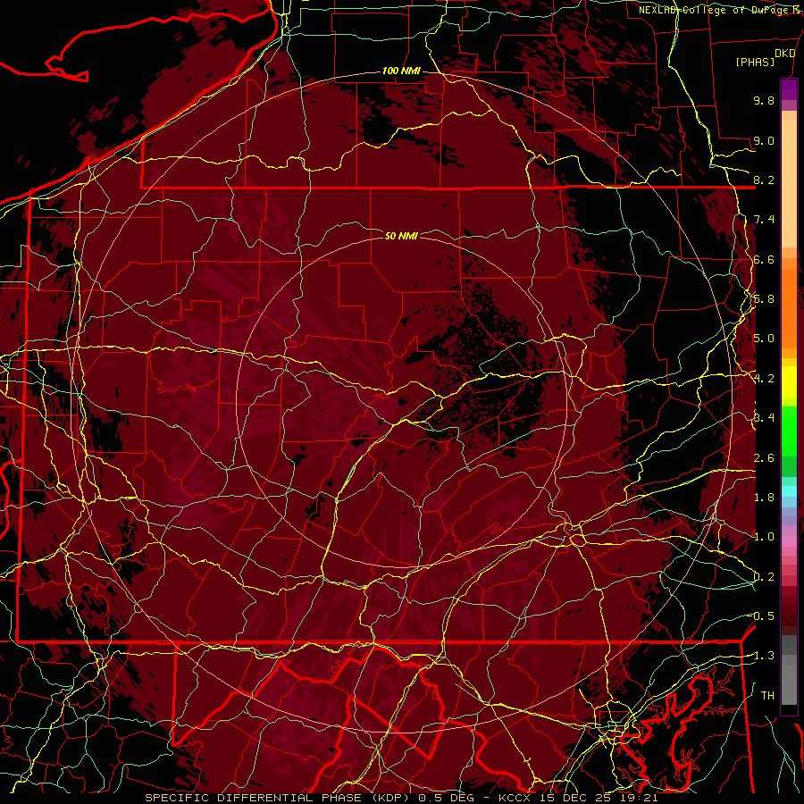Viewport: 804px width, 804px height.
Task: Click the 6.6 value on the color scale
Action: tap(764, 259)
